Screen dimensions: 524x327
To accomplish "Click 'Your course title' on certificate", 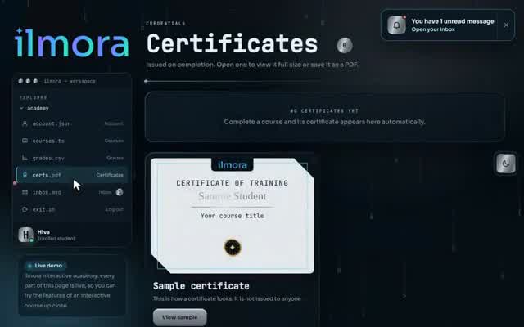I will click(233, 216).
